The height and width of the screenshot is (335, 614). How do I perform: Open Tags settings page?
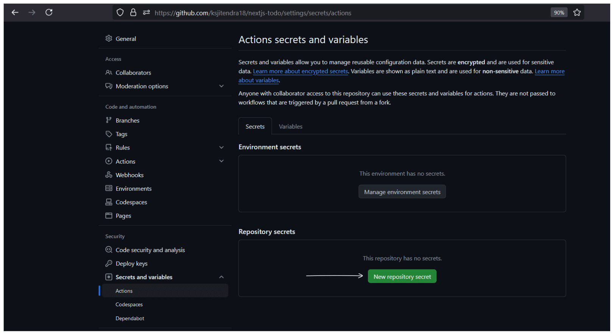tap(122, 134)
